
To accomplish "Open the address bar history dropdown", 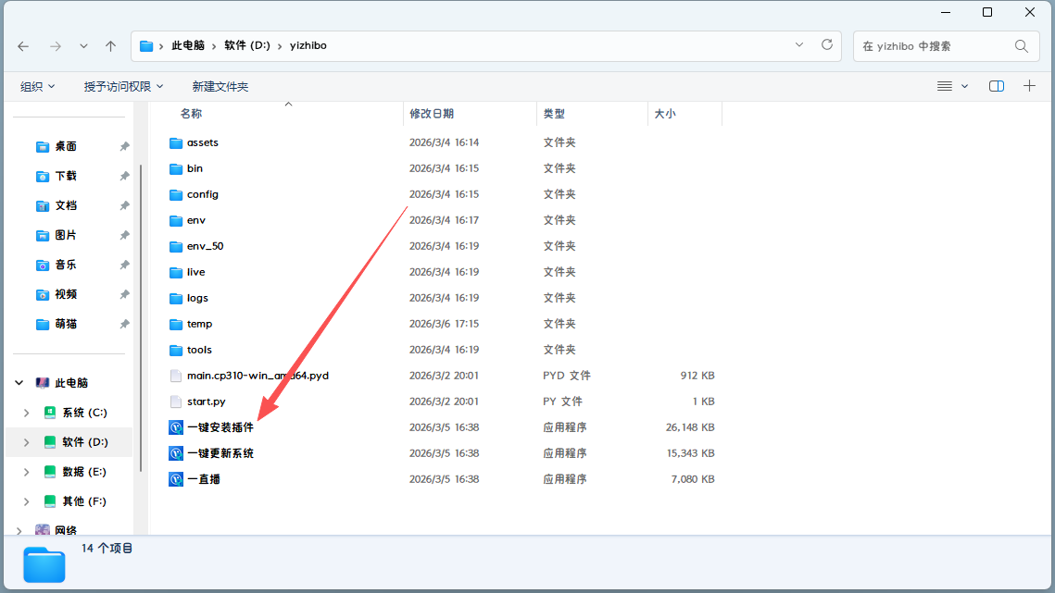I will pos(799,45).
